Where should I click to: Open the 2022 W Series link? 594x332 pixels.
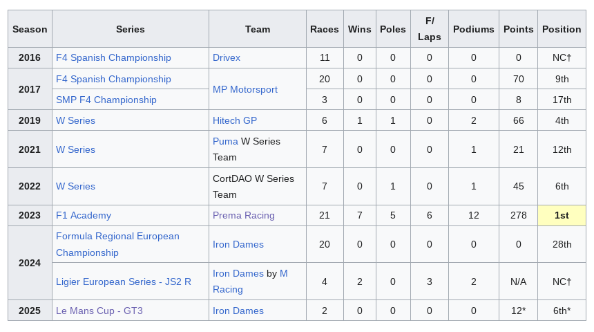tap(75, 186)
